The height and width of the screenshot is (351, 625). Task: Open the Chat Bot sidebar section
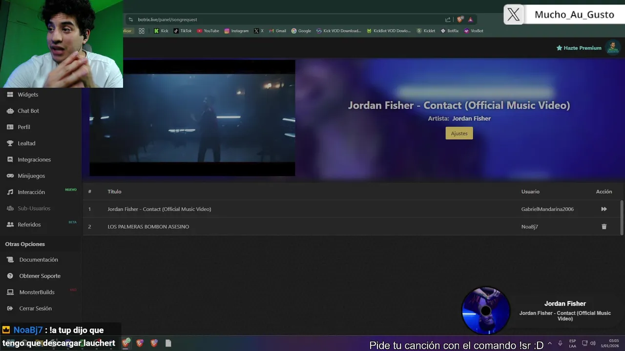click(x=28, y=111)
